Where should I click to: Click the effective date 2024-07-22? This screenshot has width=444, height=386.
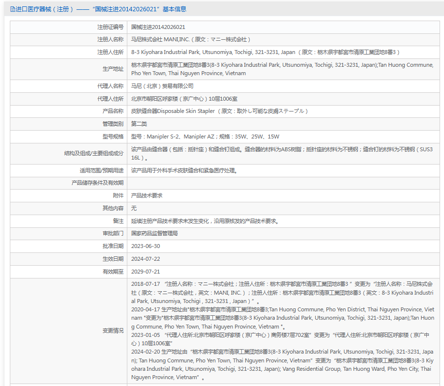tap(146, 259)
